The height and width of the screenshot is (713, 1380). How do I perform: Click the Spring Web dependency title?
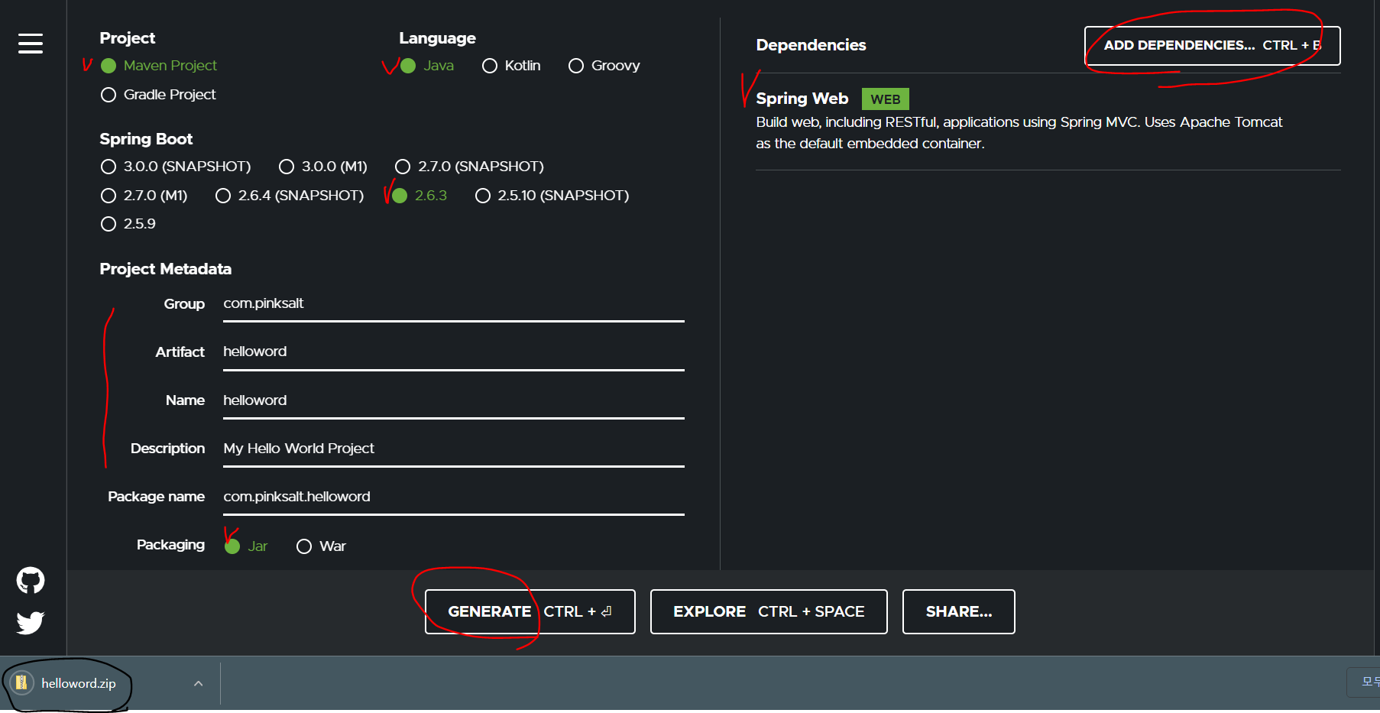coord(802,99)
